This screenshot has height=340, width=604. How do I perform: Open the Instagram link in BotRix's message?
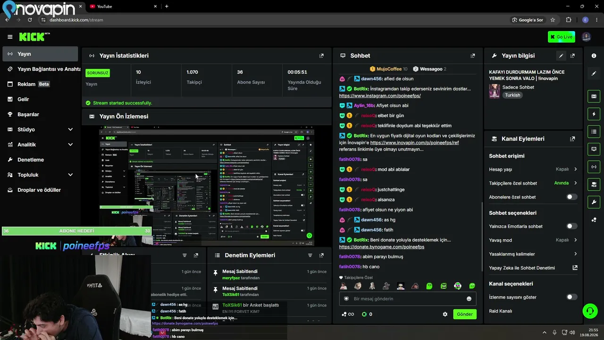[x=380, y=95]
